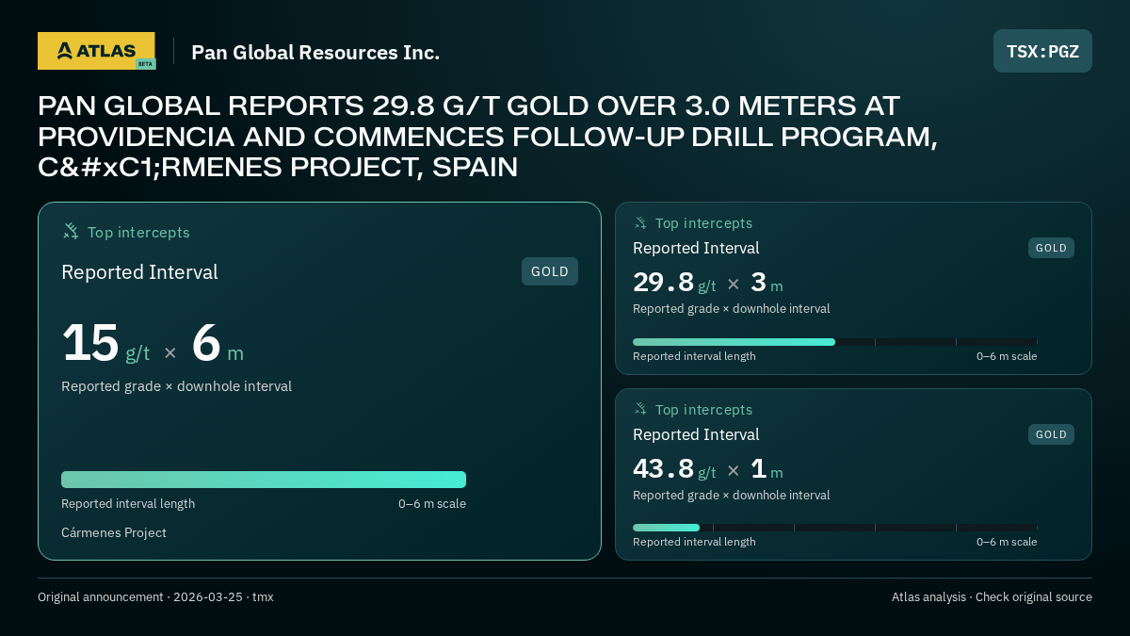Click the '15 g/t × 6 m' value
This screenshot has width=1130, height=636.
point(153,343)
